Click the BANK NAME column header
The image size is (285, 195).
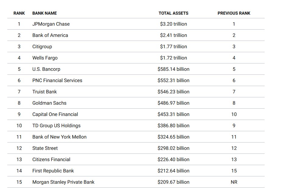click(44, 13)
